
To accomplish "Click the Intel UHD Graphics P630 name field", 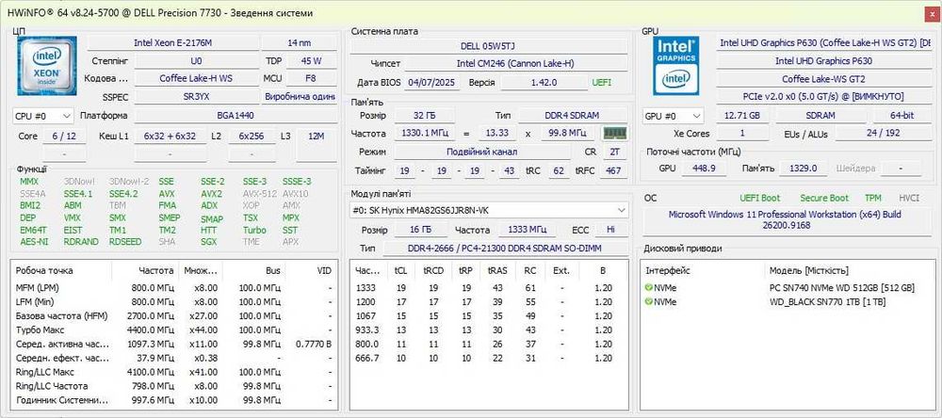I will (823, 60).
